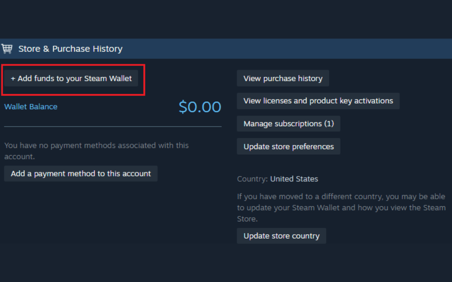Click the '(1)' count on Manage subscriptions
The width and height of the screenshot is (452, 282).
pos(329,124)
